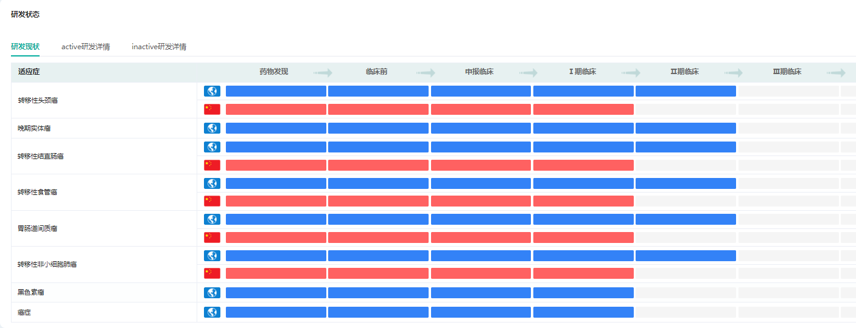Click the globe icon in 黑色素瘤 row
Image resolution: width=856 pixels, height=328 pixels.
212,293
